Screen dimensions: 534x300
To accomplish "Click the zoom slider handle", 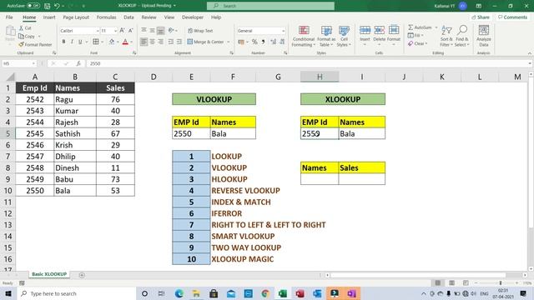I will 501,283.
